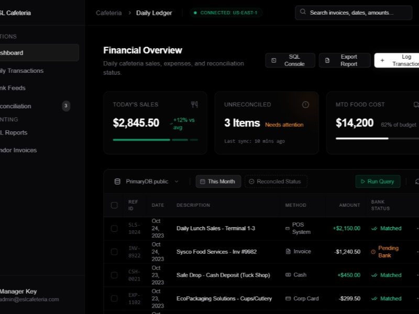Tick the select-all checkbox in table header
419x314 pixels.
click(x=114, y=205)
